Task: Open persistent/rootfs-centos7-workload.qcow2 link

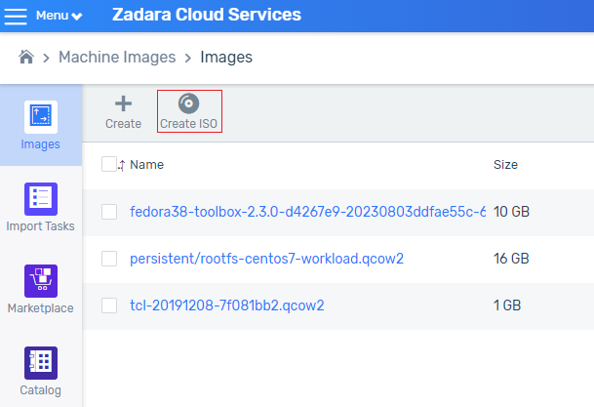Action: pos(266,259)
